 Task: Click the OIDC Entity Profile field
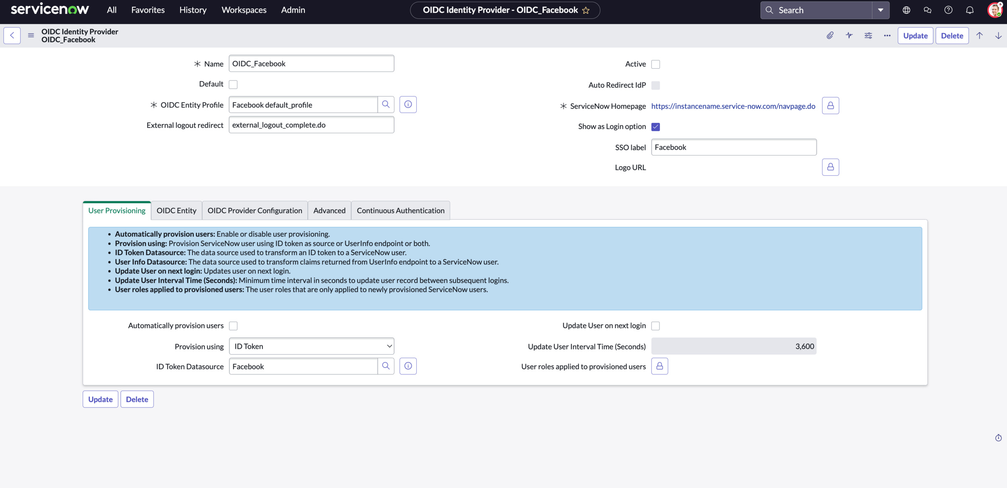click(x=303, y=104)
